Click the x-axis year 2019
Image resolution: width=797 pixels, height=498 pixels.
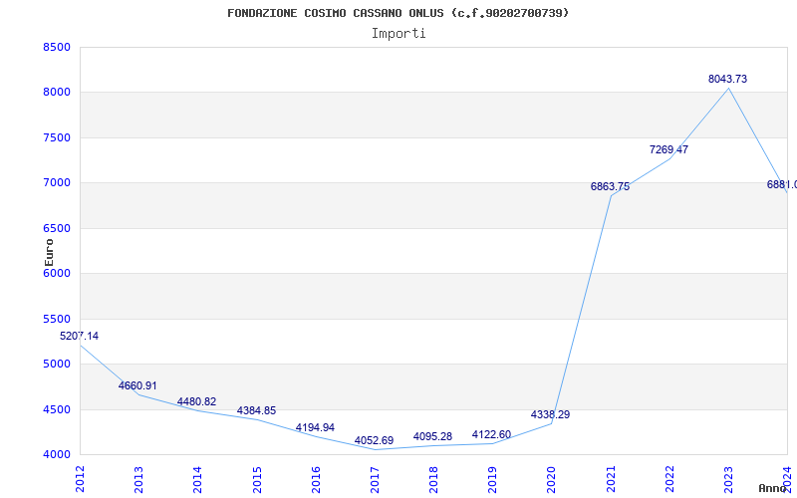pos(492,480)
